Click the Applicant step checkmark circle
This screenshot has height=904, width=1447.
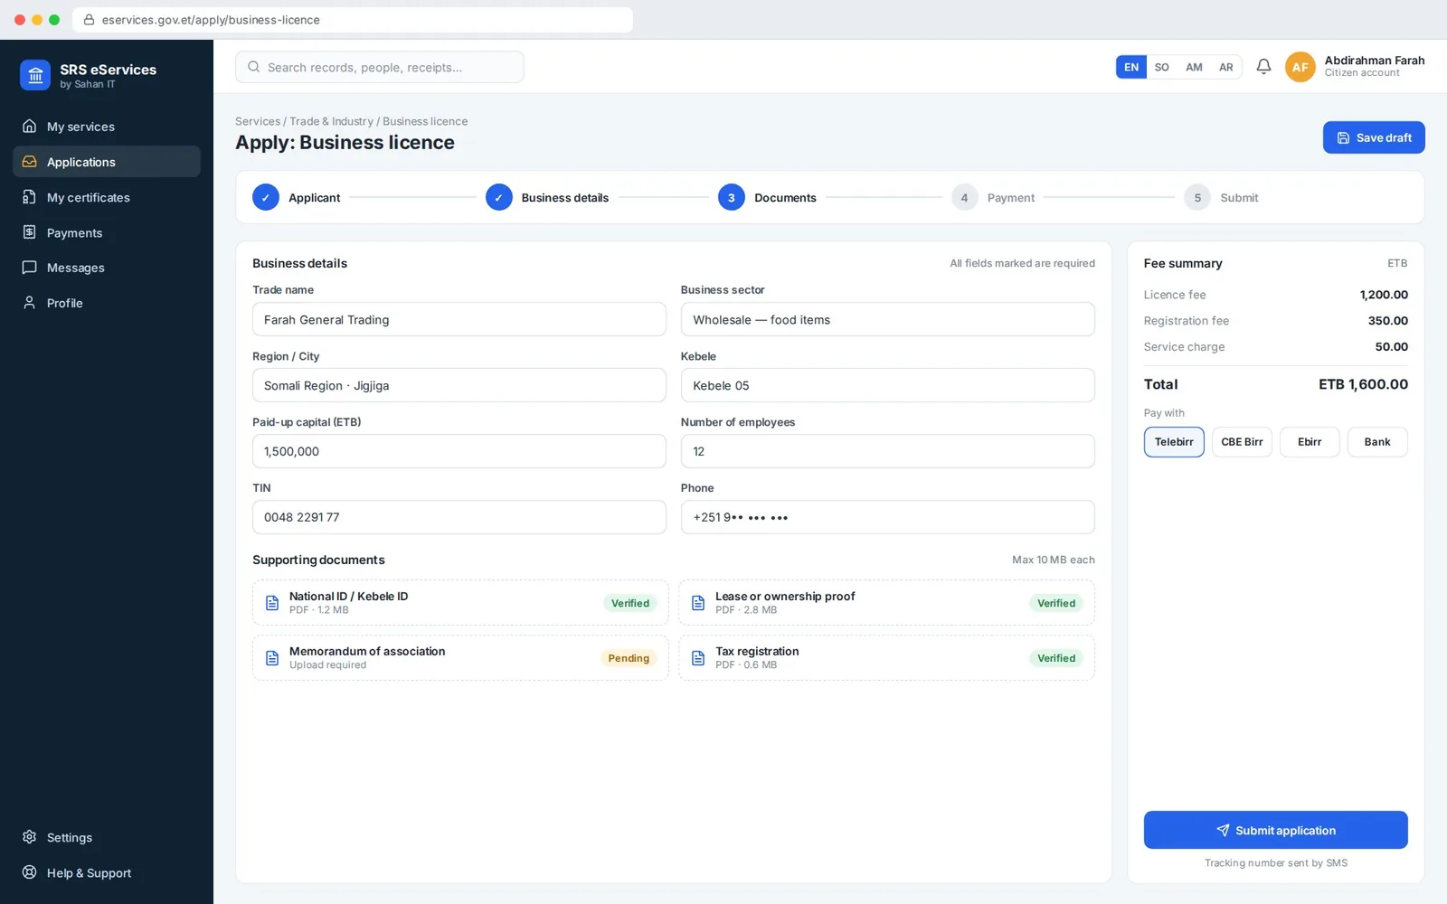click(x=266, y=197)
